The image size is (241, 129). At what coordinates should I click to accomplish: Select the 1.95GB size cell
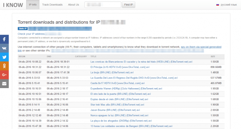pos(215,88)
